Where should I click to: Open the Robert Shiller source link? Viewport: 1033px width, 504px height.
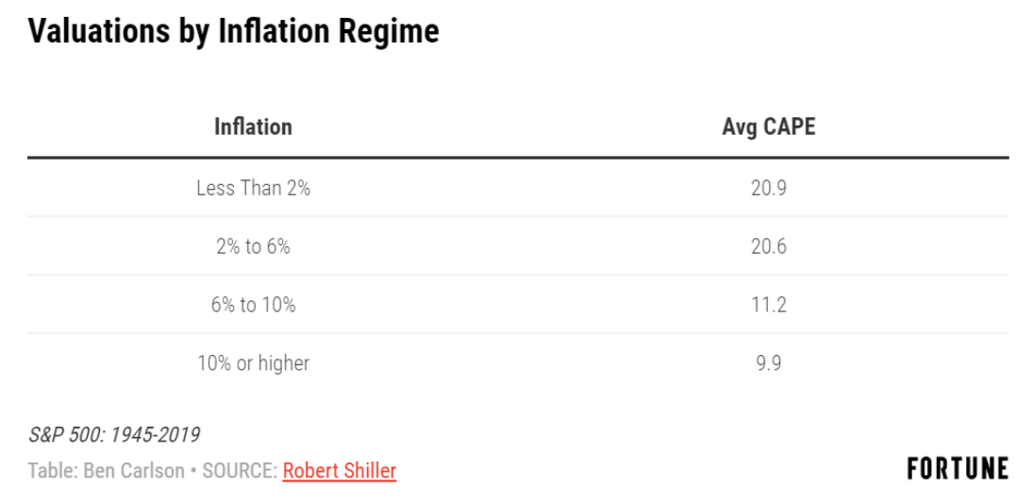click(x=340, y=471)
